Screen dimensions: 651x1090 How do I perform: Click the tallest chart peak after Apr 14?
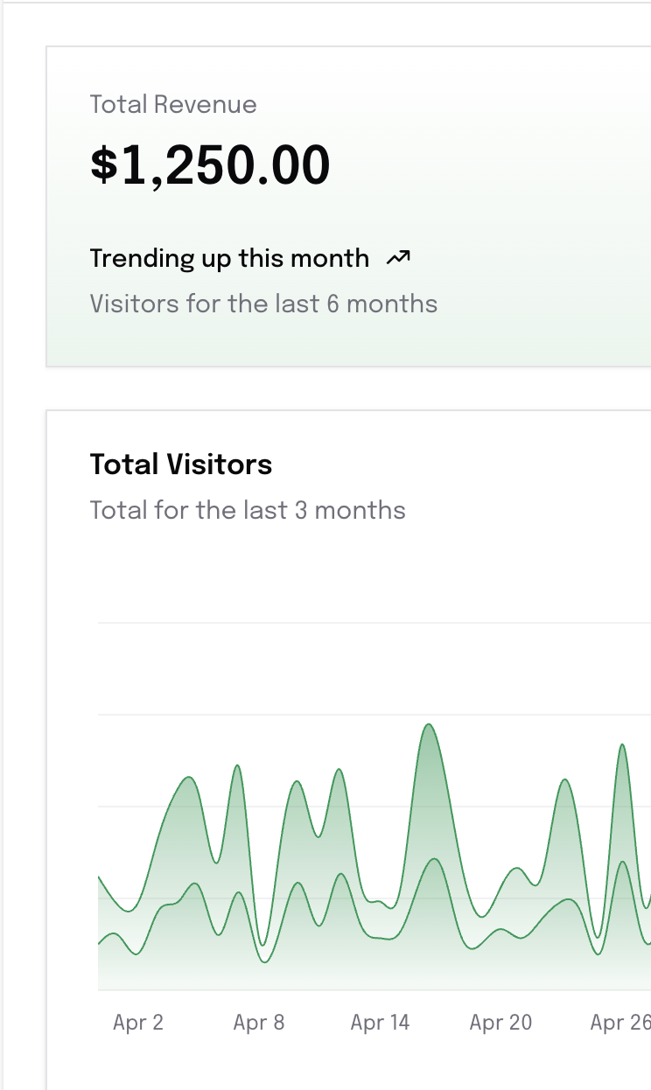[428, 725]
